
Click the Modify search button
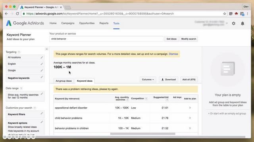[x=189, y=39]
